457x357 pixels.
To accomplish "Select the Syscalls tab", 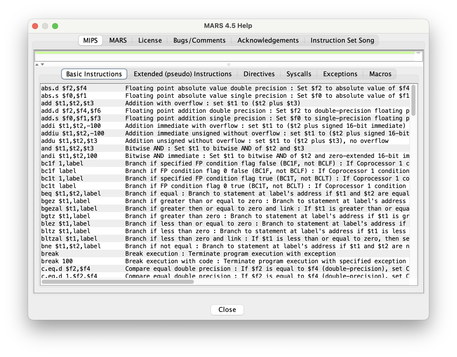I will click(x=299, y=74).
